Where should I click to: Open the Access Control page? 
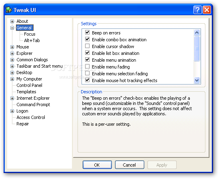pos(31,117)
